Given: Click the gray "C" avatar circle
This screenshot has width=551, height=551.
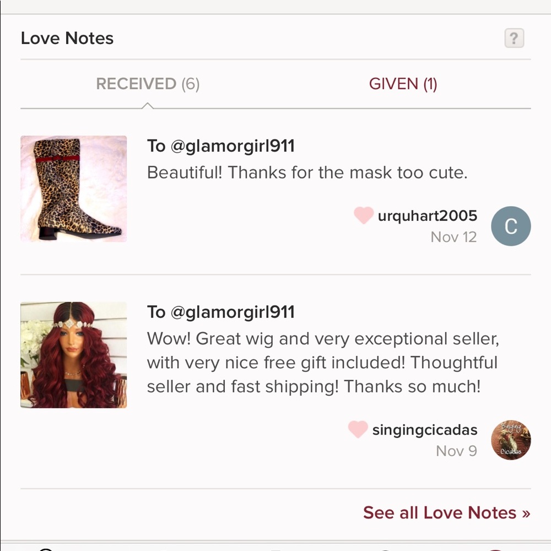Looking at the screenshot, I should [511, 226].
